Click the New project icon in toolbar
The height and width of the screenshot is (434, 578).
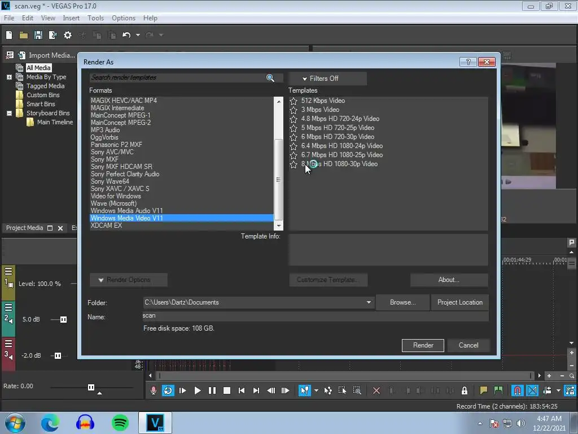9,35
